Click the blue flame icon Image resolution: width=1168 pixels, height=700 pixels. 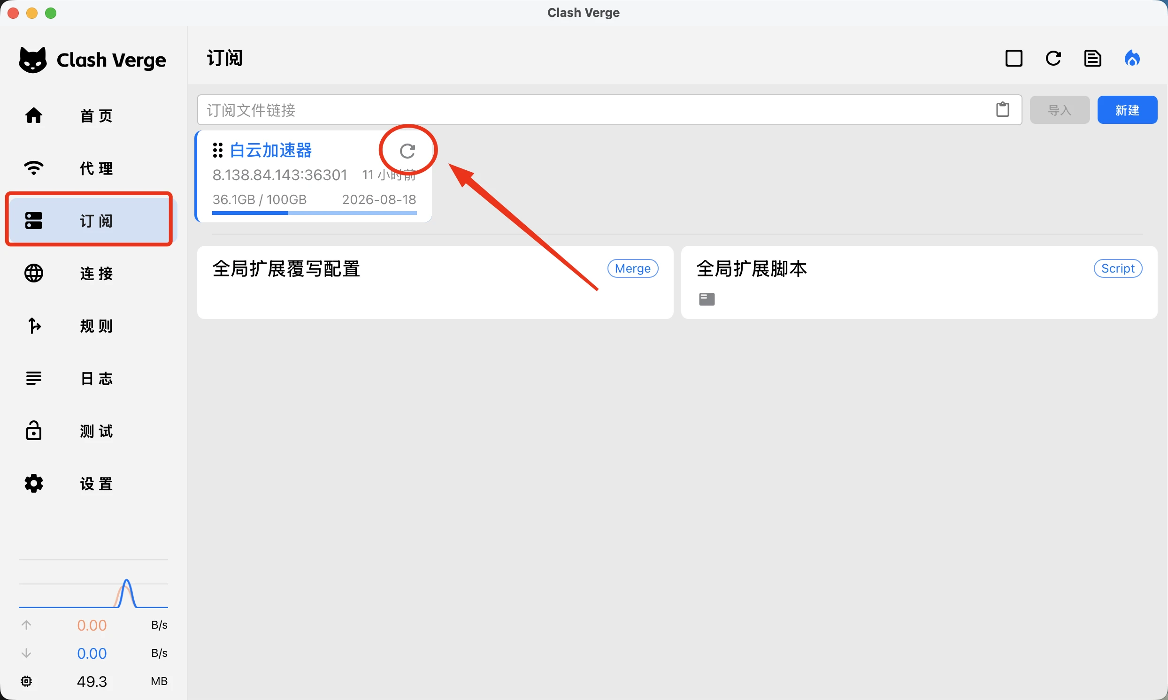pyautogui.click(x=1132, y=59)
